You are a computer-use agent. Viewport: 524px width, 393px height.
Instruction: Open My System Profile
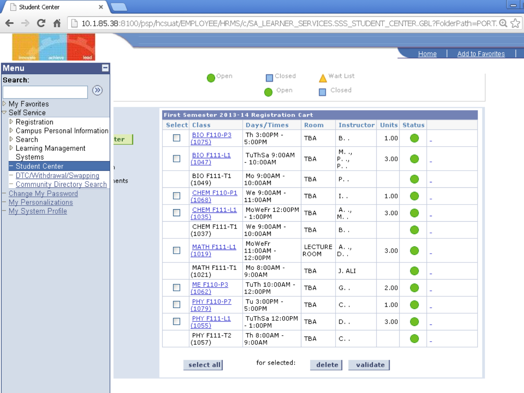pyautogui.click(x=38, y=211)
